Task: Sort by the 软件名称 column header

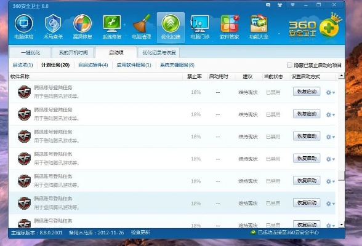Action: tap(20, 76)
